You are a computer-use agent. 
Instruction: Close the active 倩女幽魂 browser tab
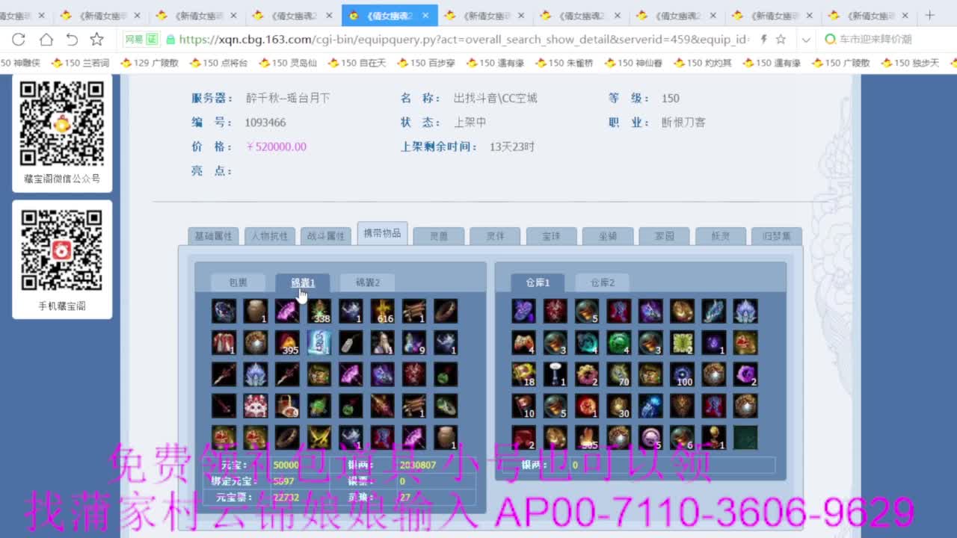pos(426,16)
